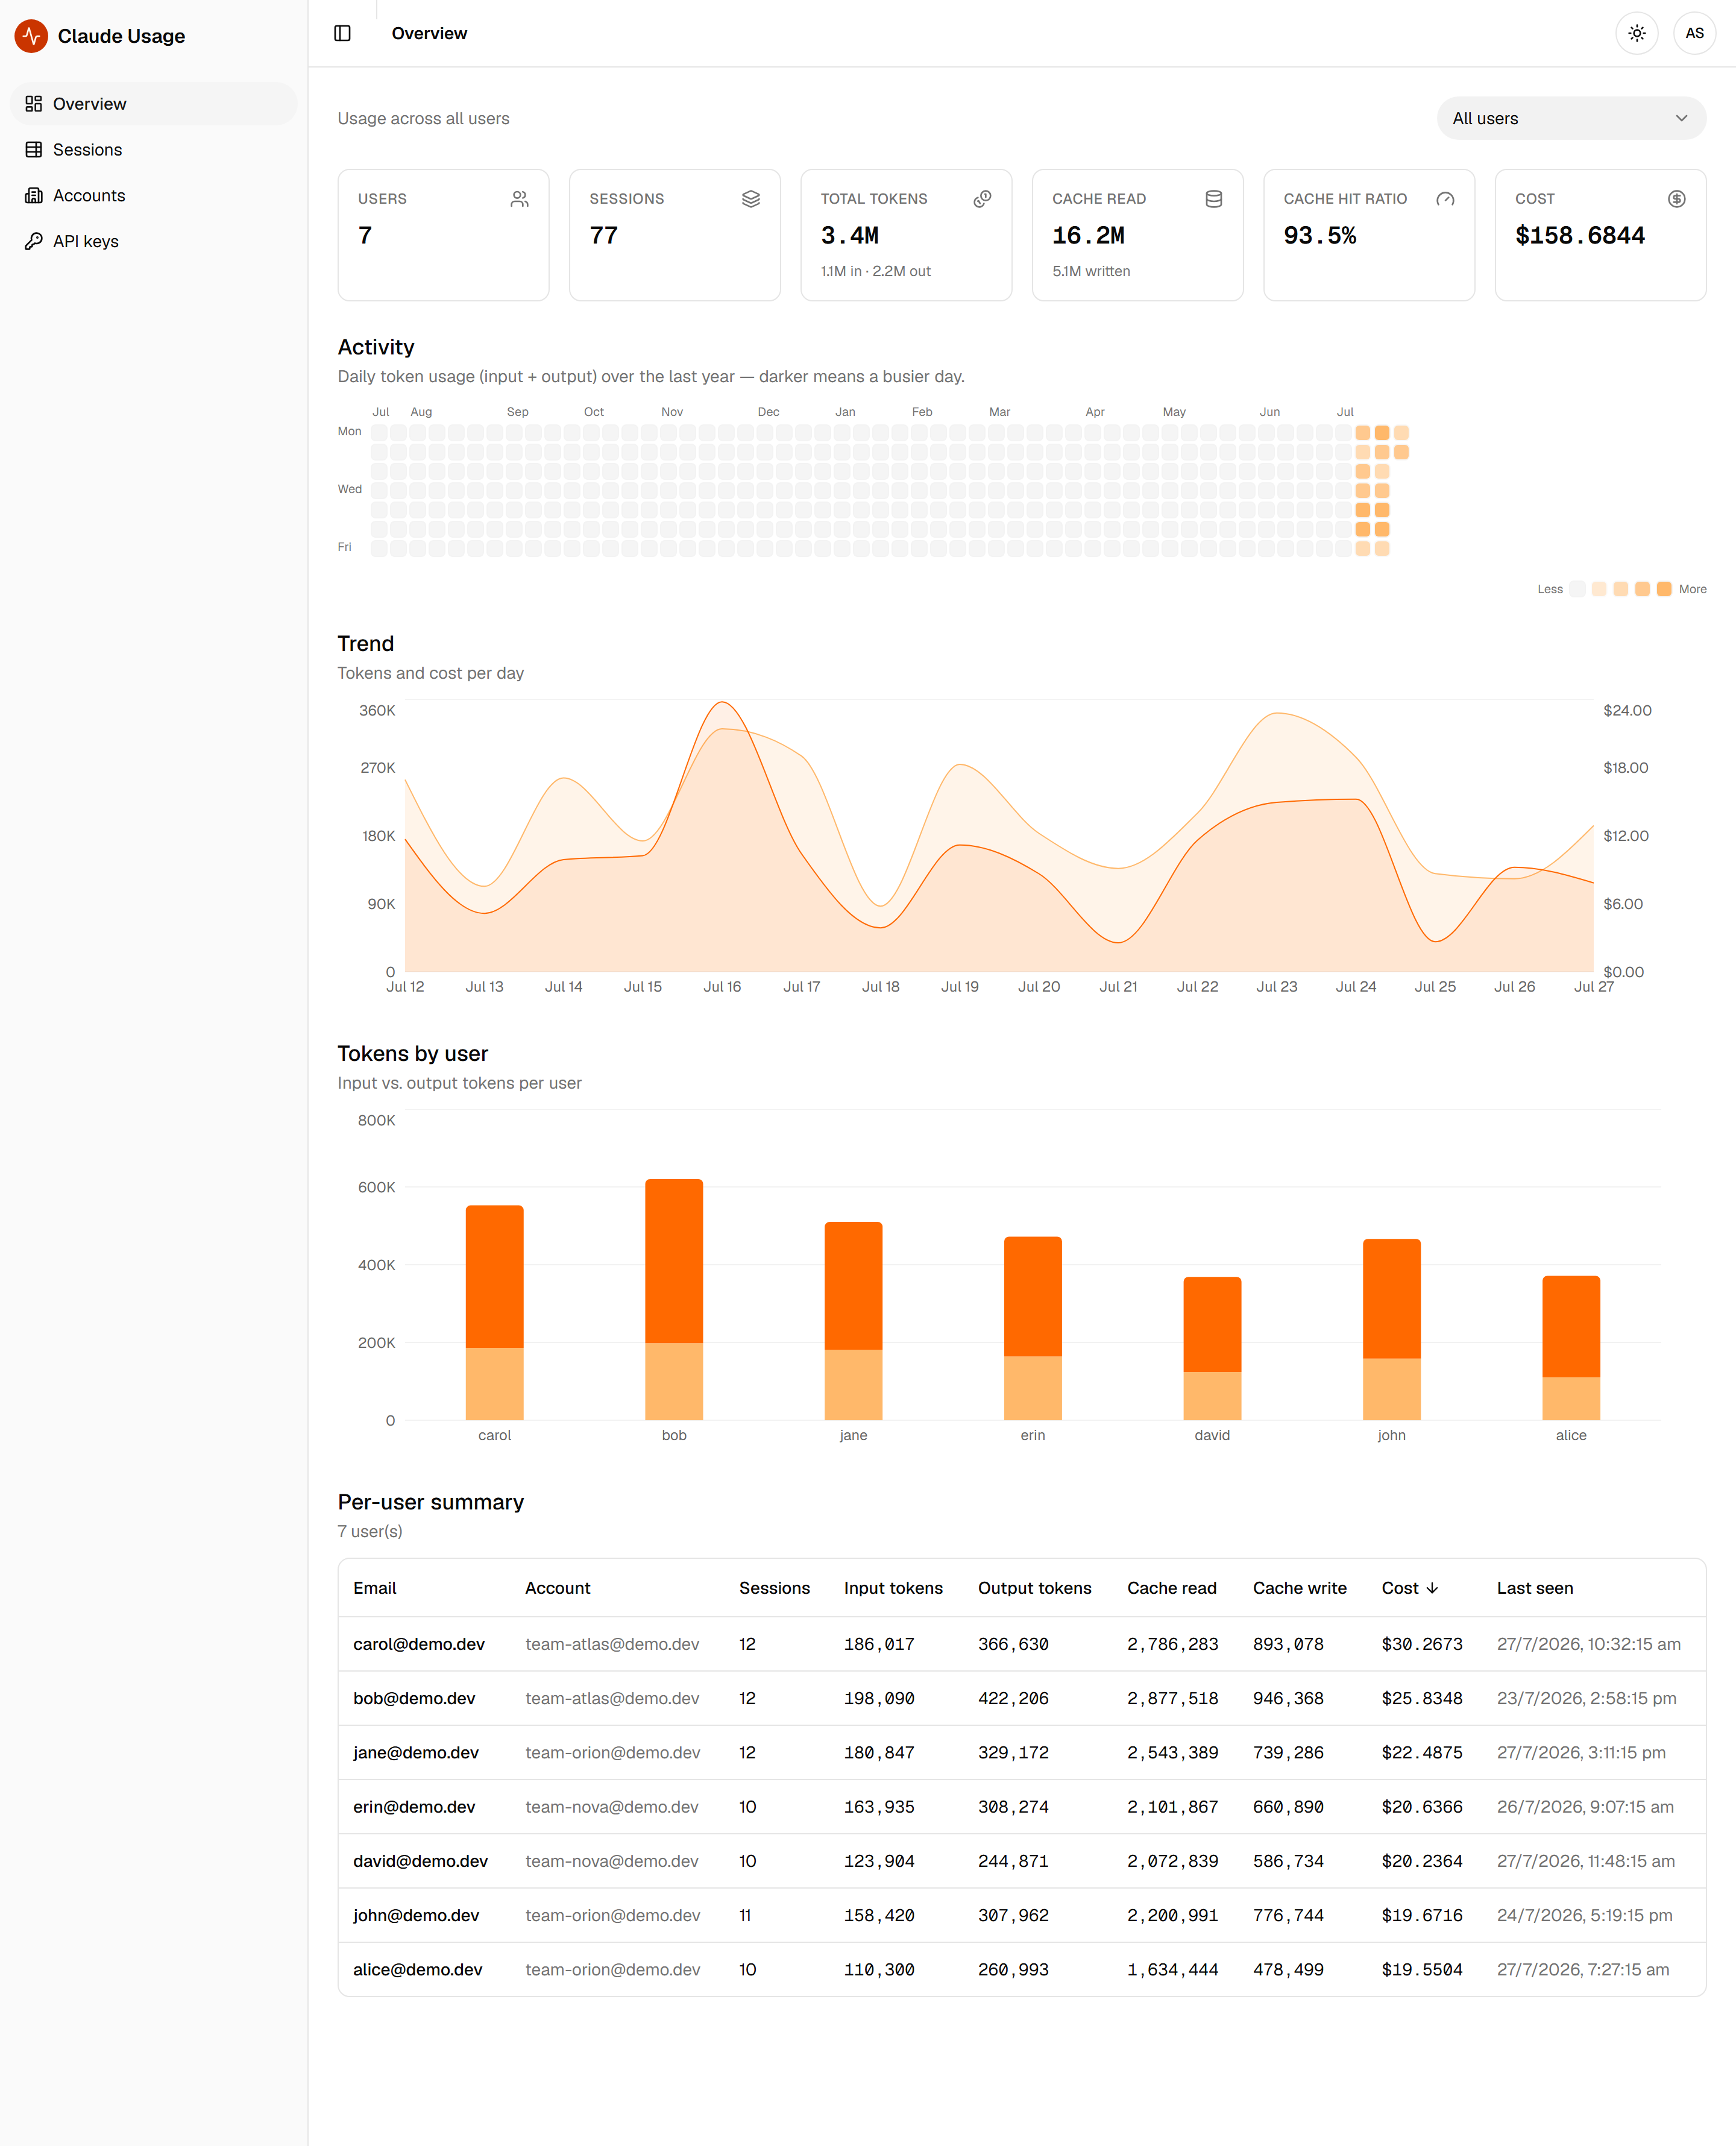Click the users icon in Users card
Image resolution: width=1736 pixels, height=2146 pixels.
pyautogui.click(x=519, y=200)
